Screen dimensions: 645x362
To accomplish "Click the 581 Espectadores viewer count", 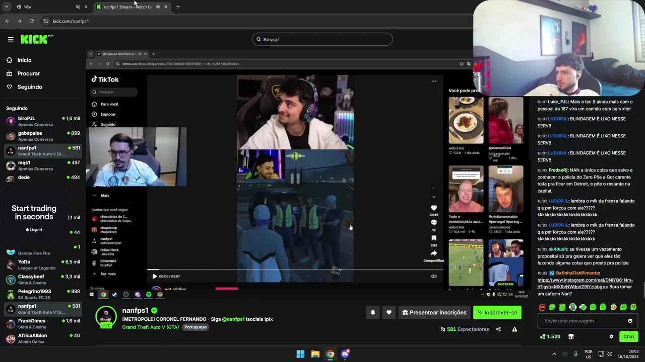I will point(465,329).
